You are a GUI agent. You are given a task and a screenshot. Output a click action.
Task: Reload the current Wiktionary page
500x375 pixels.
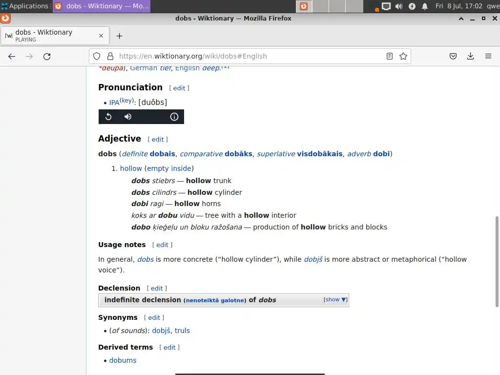pyautogui.click(x=47, y=57)
